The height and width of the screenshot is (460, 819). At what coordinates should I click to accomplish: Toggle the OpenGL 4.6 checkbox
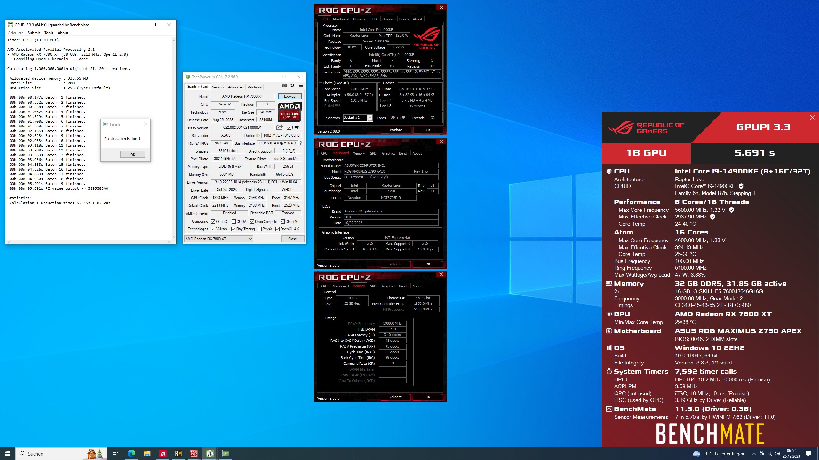[277, 229]
